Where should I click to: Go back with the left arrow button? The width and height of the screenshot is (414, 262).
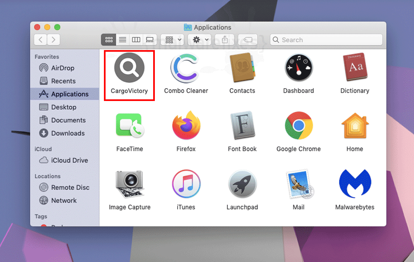41,40
